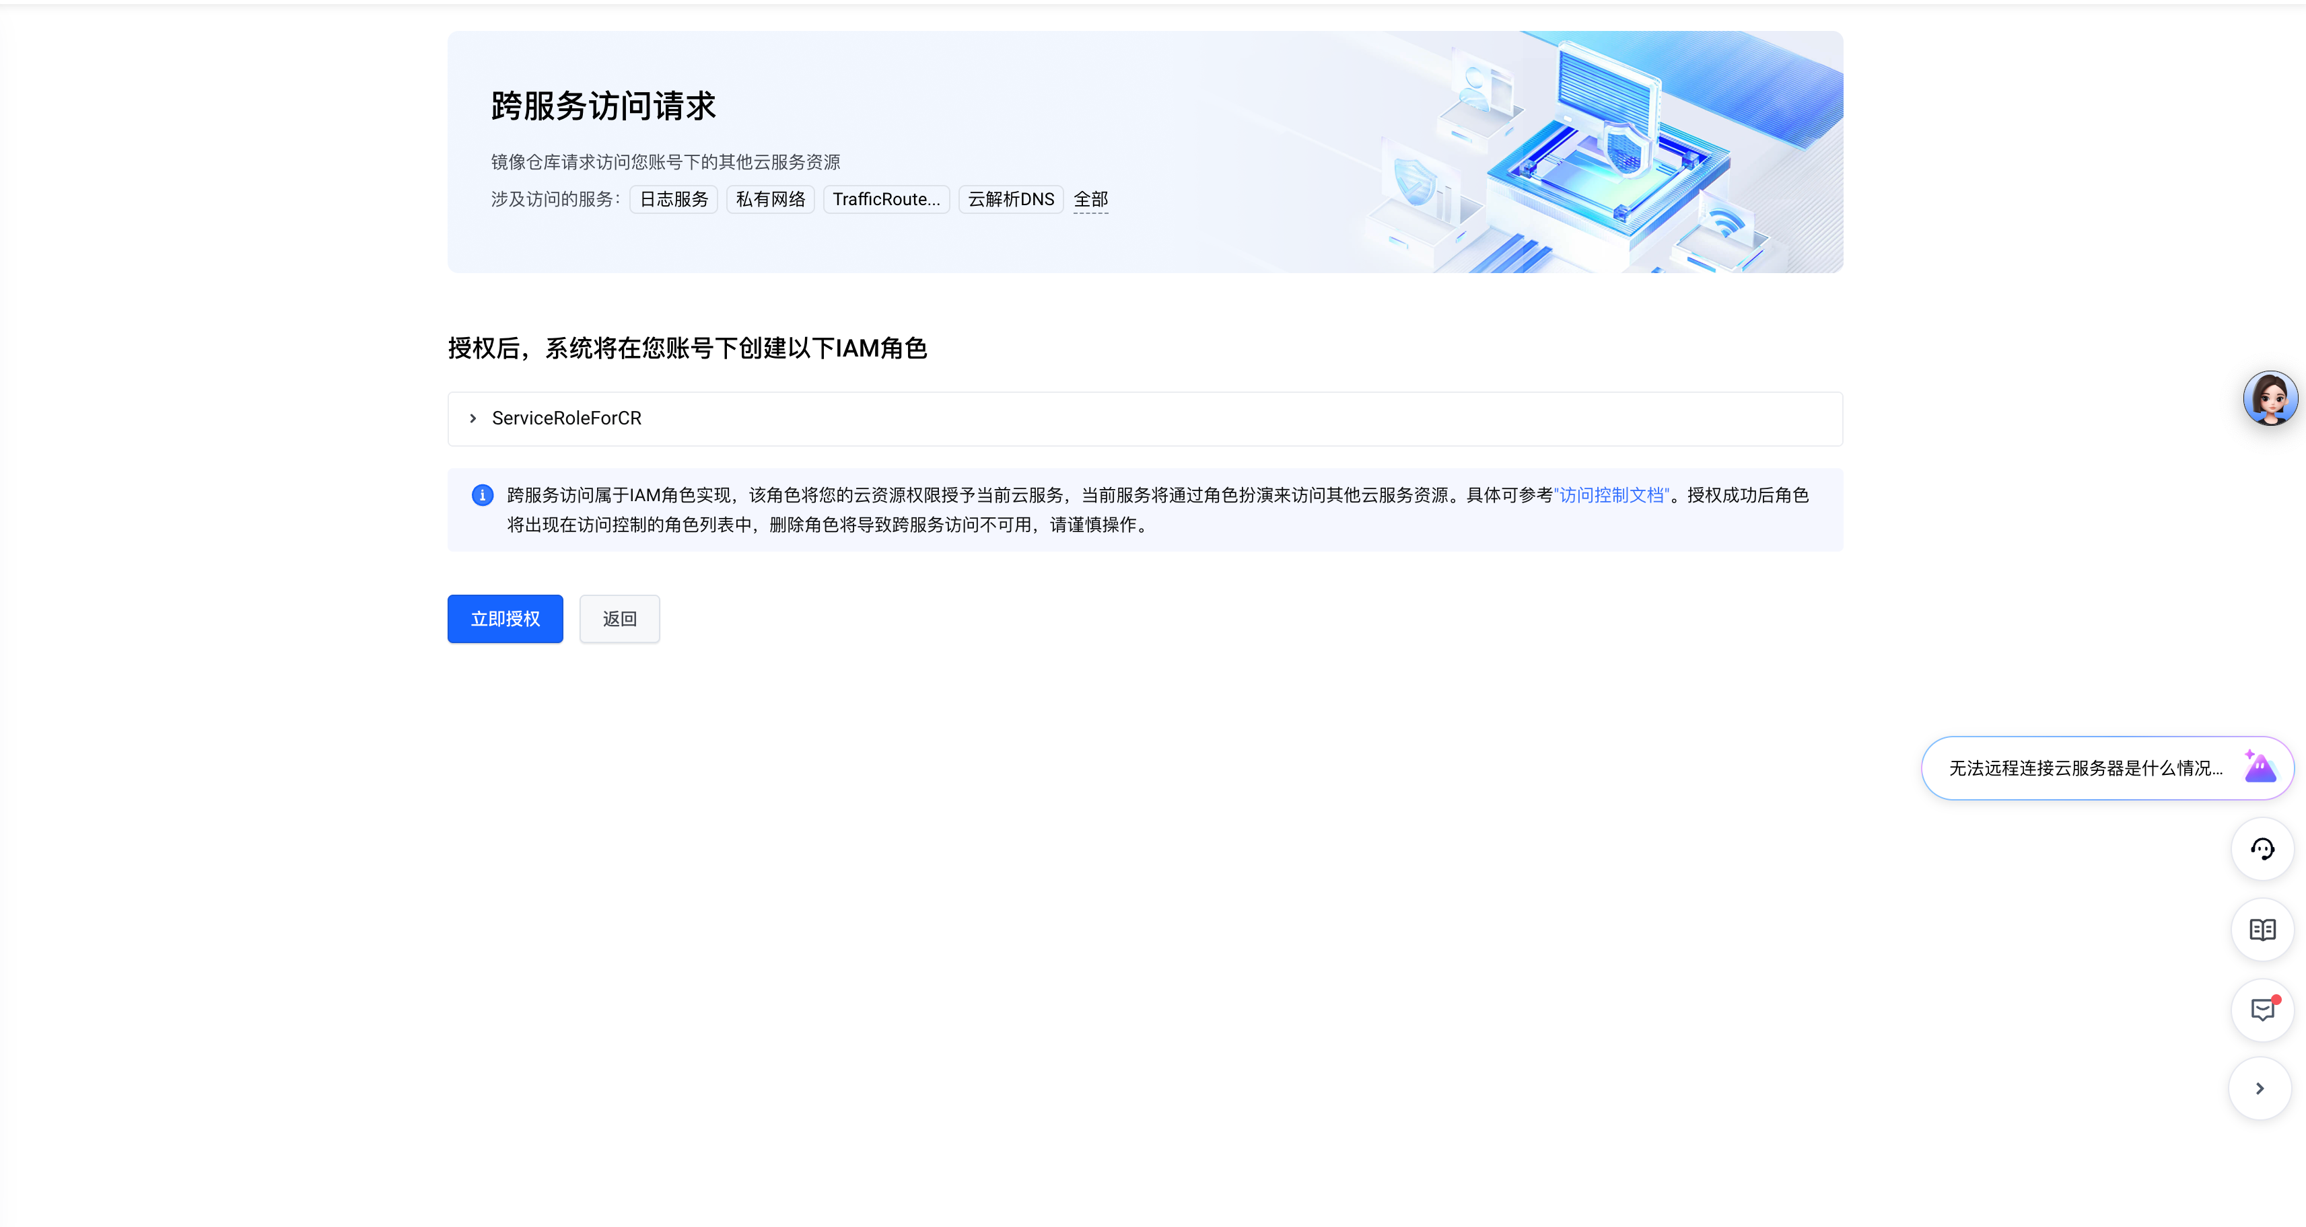Open documentation via the book icon

pos(2262,930)
